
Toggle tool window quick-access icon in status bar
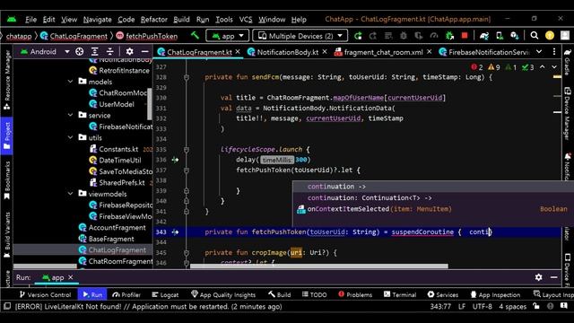(x=7, y=306)
